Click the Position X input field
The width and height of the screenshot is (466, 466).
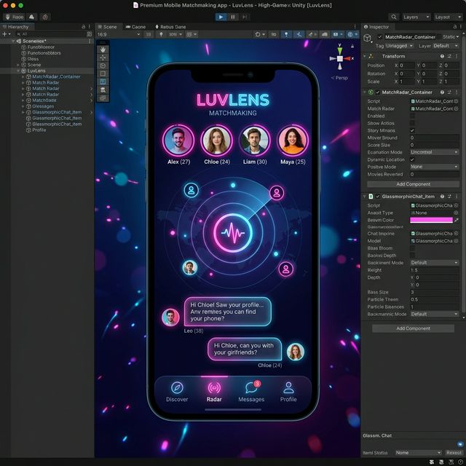tap(406, 66)
